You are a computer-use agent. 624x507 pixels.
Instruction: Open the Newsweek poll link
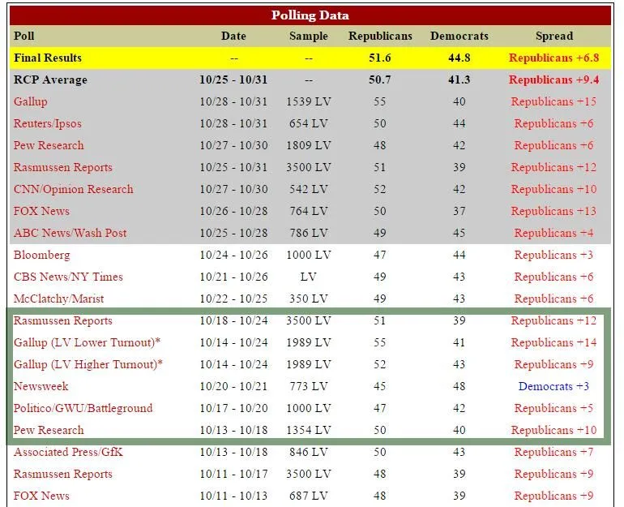(x=41, y=386)
